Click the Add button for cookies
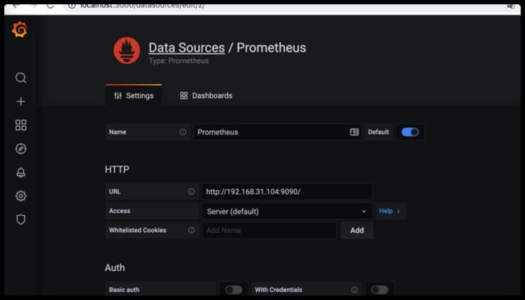The height and width of the screenshot is (300, 525). [x=357, y=230]
